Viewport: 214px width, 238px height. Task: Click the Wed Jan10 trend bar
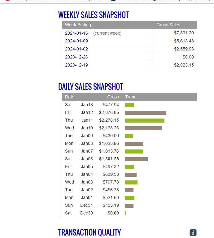143,128
